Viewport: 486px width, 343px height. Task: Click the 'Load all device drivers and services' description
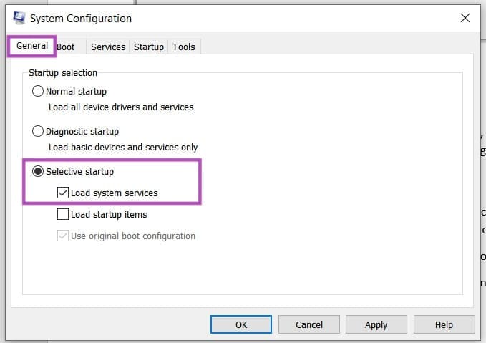pyautogui.click(x=121, y=107)
